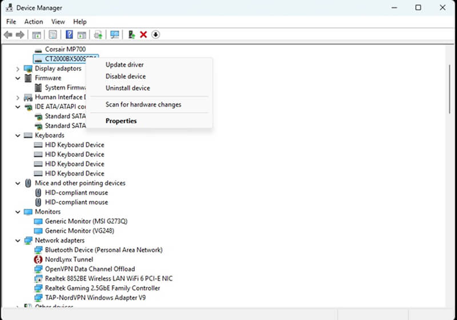Select TAP-NordVPN Windows Adapter V9
The height and width of the screenshot is (320, 457).
point(95,298)
